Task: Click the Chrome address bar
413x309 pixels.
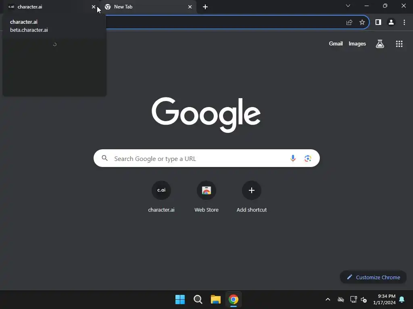Action: [x=224, y=22]
